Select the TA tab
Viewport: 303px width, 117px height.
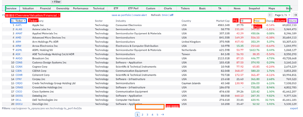point(220,9)
